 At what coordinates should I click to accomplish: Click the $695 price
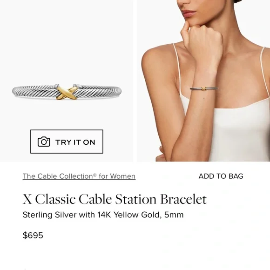click(x=33, y=235)
